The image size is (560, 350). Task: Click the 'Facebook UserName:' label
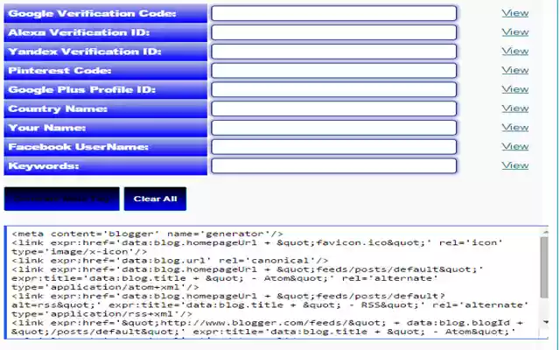(78, 147)
